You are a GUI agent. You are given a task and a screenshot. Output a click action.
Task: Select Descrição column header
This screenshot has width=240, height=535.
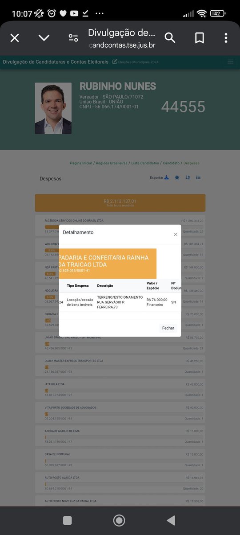105,285
